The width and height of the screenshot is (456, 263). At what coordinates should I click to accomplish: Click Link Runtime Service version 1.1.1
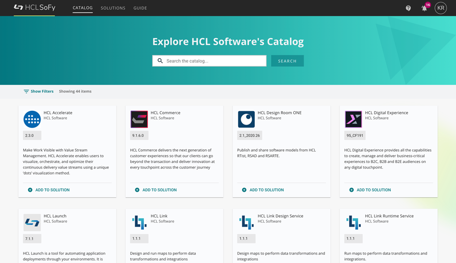tap(353, 239)
